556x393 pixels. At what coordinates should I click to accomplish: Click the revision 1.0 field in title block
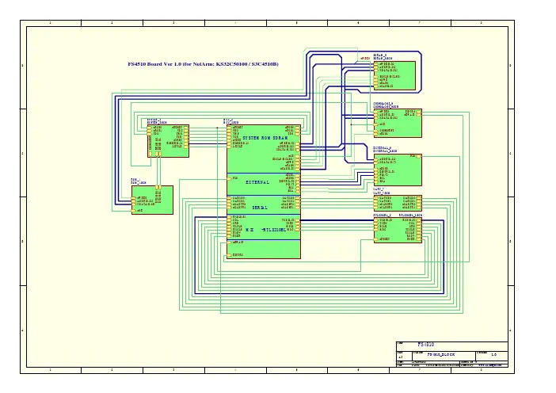[493, 354]
